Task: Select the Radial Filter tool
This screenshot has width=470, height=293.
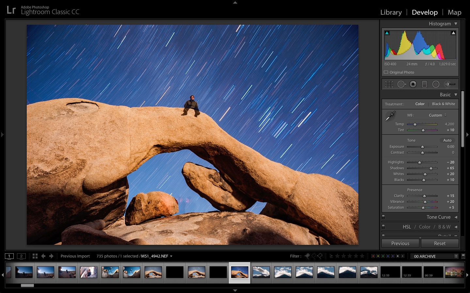Action: click(436, 84)
